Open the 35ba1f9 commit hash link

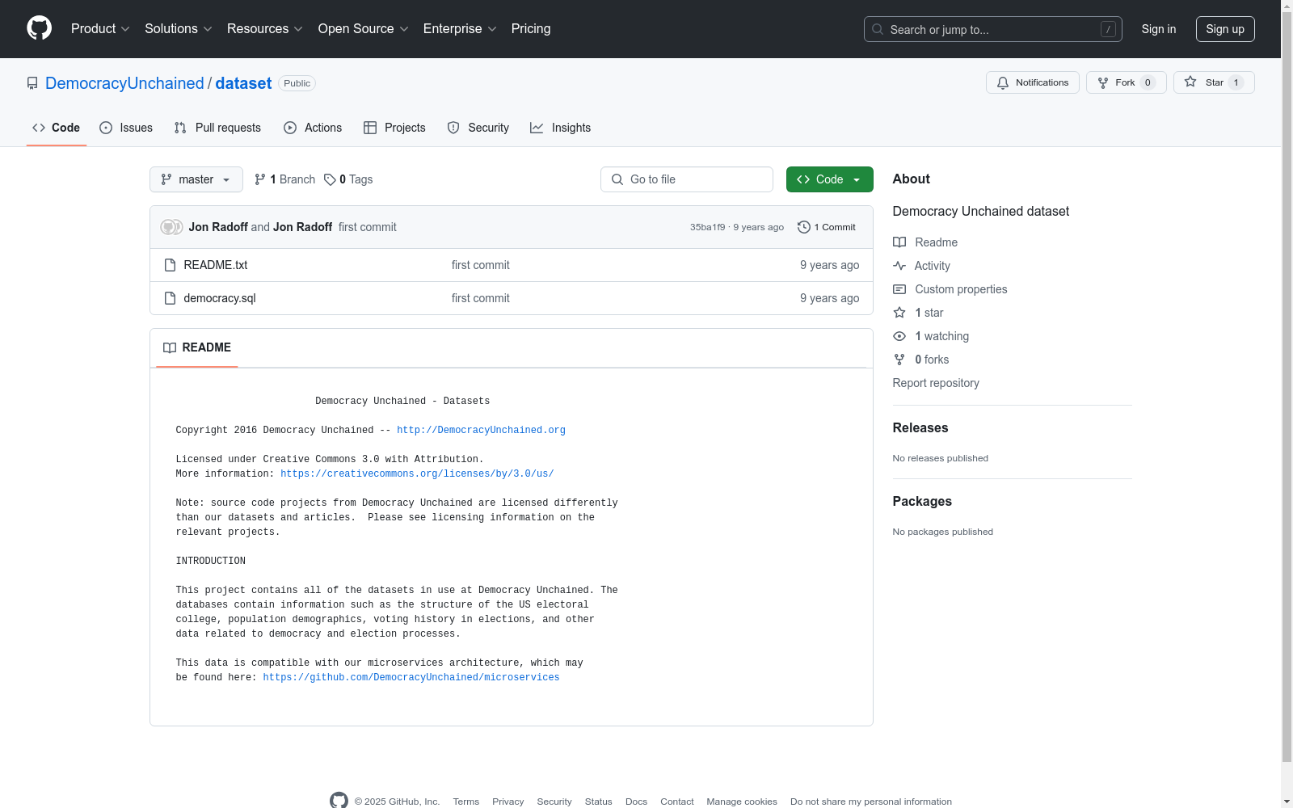708,227
